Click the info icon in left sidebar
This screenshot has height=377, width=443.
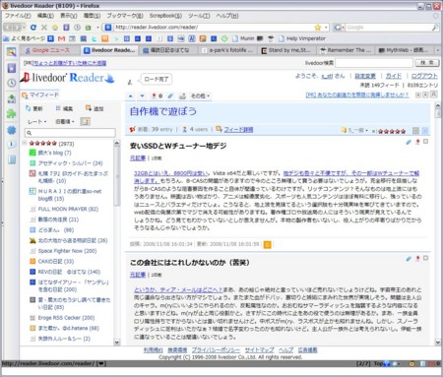pyautogui.click(x=12, y=145)
